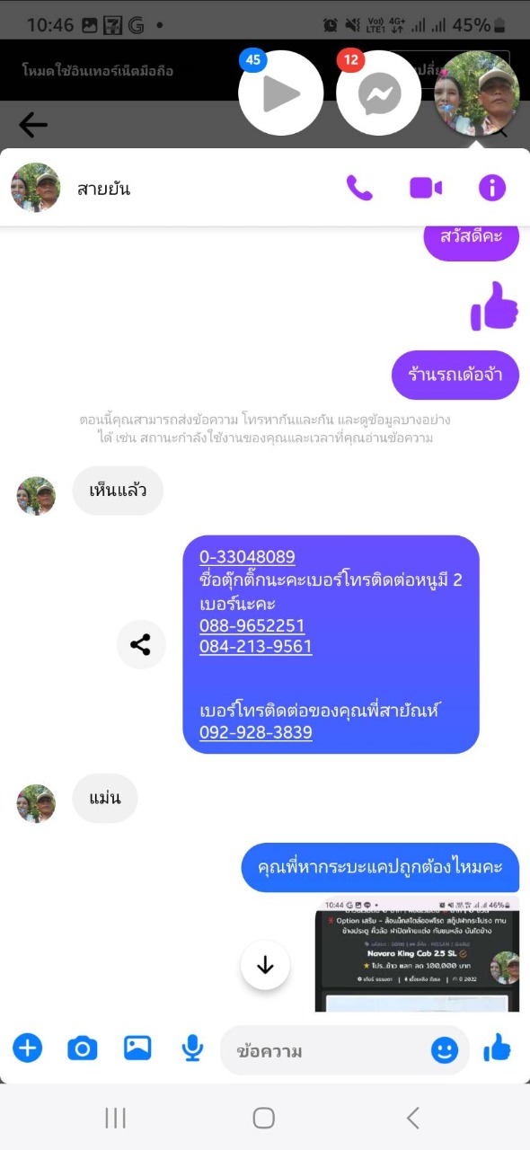This screenshot has height=1150, width=530.
Task: Tap the microphone voice message icon
Action: (192, 1048)
